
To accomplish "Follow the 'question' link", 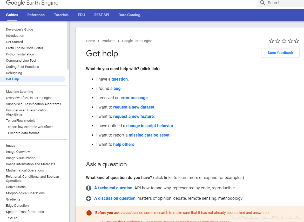I will coord(119,79).
